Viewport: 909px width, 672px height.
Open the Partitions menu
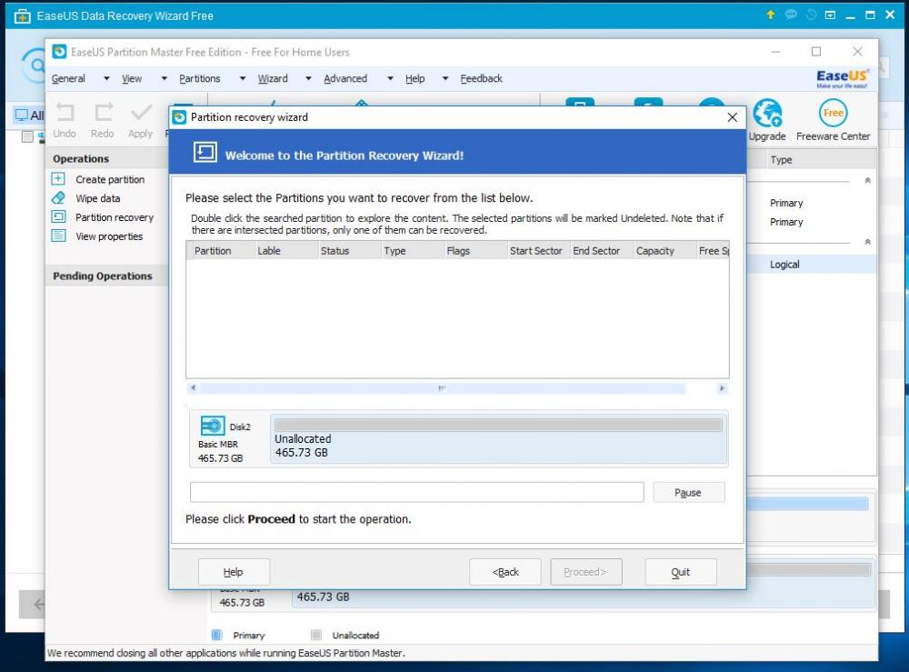pyautogui.click(x=199, y=78)
